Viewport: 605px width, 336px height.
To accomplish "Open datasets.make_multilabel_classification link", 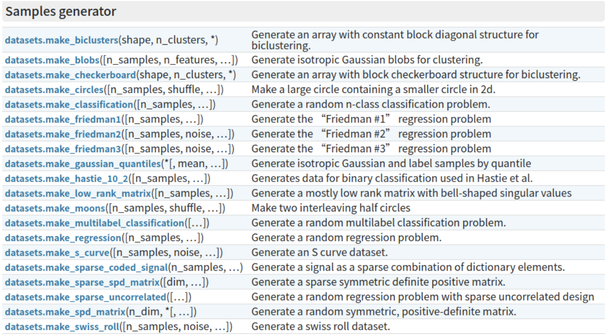I will 94,223.
